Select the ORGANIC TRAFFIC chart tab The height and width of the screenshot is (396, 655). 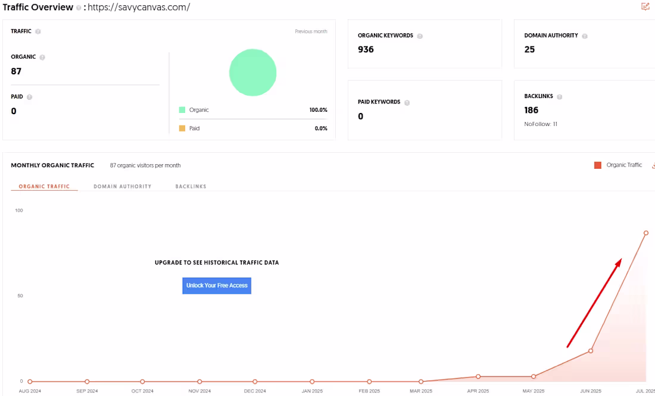point(44,187)
